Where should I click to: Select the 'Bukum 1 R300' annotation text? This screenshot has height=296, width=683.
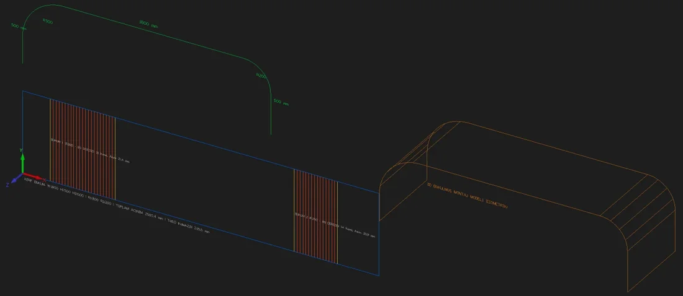[x=91, y=150]
